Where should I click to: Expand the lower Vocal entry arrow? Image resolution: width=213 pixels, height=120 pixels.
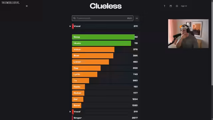pyautogui.click(x=70, y=112)
